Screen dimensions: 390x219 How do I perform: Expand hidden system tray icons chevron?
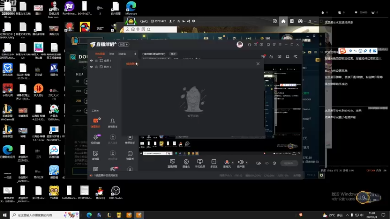point(347,215)
